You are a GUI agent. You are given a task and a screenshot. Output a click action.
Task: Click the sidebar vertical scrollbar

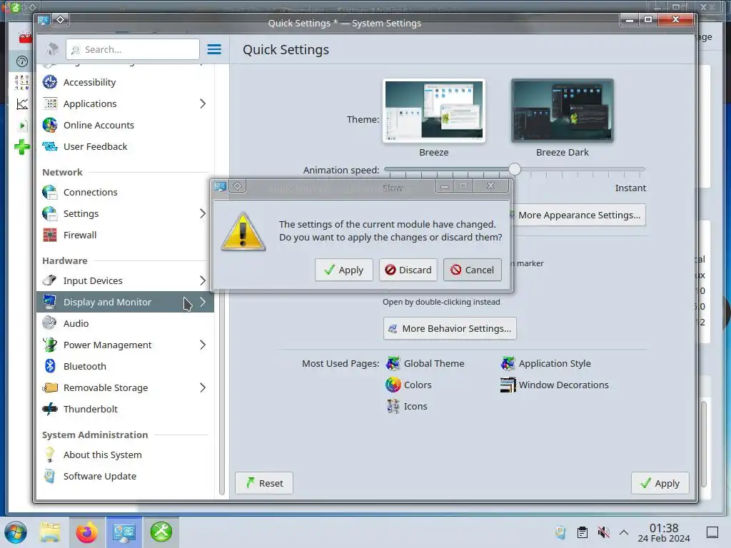pyautogui.click(x=222, y=392)
